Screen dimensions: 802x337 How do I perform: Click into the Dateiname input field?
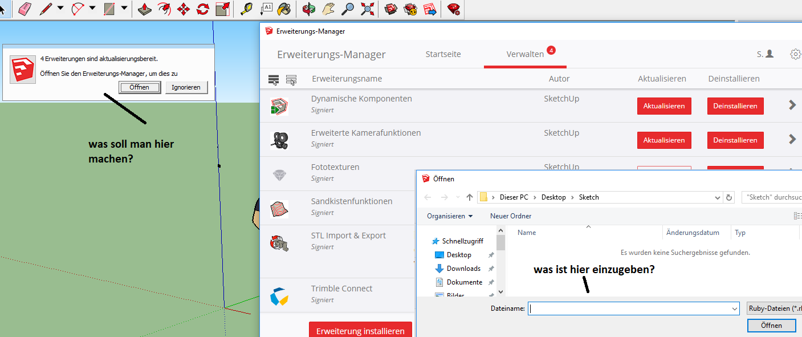(x=633, y=308)
